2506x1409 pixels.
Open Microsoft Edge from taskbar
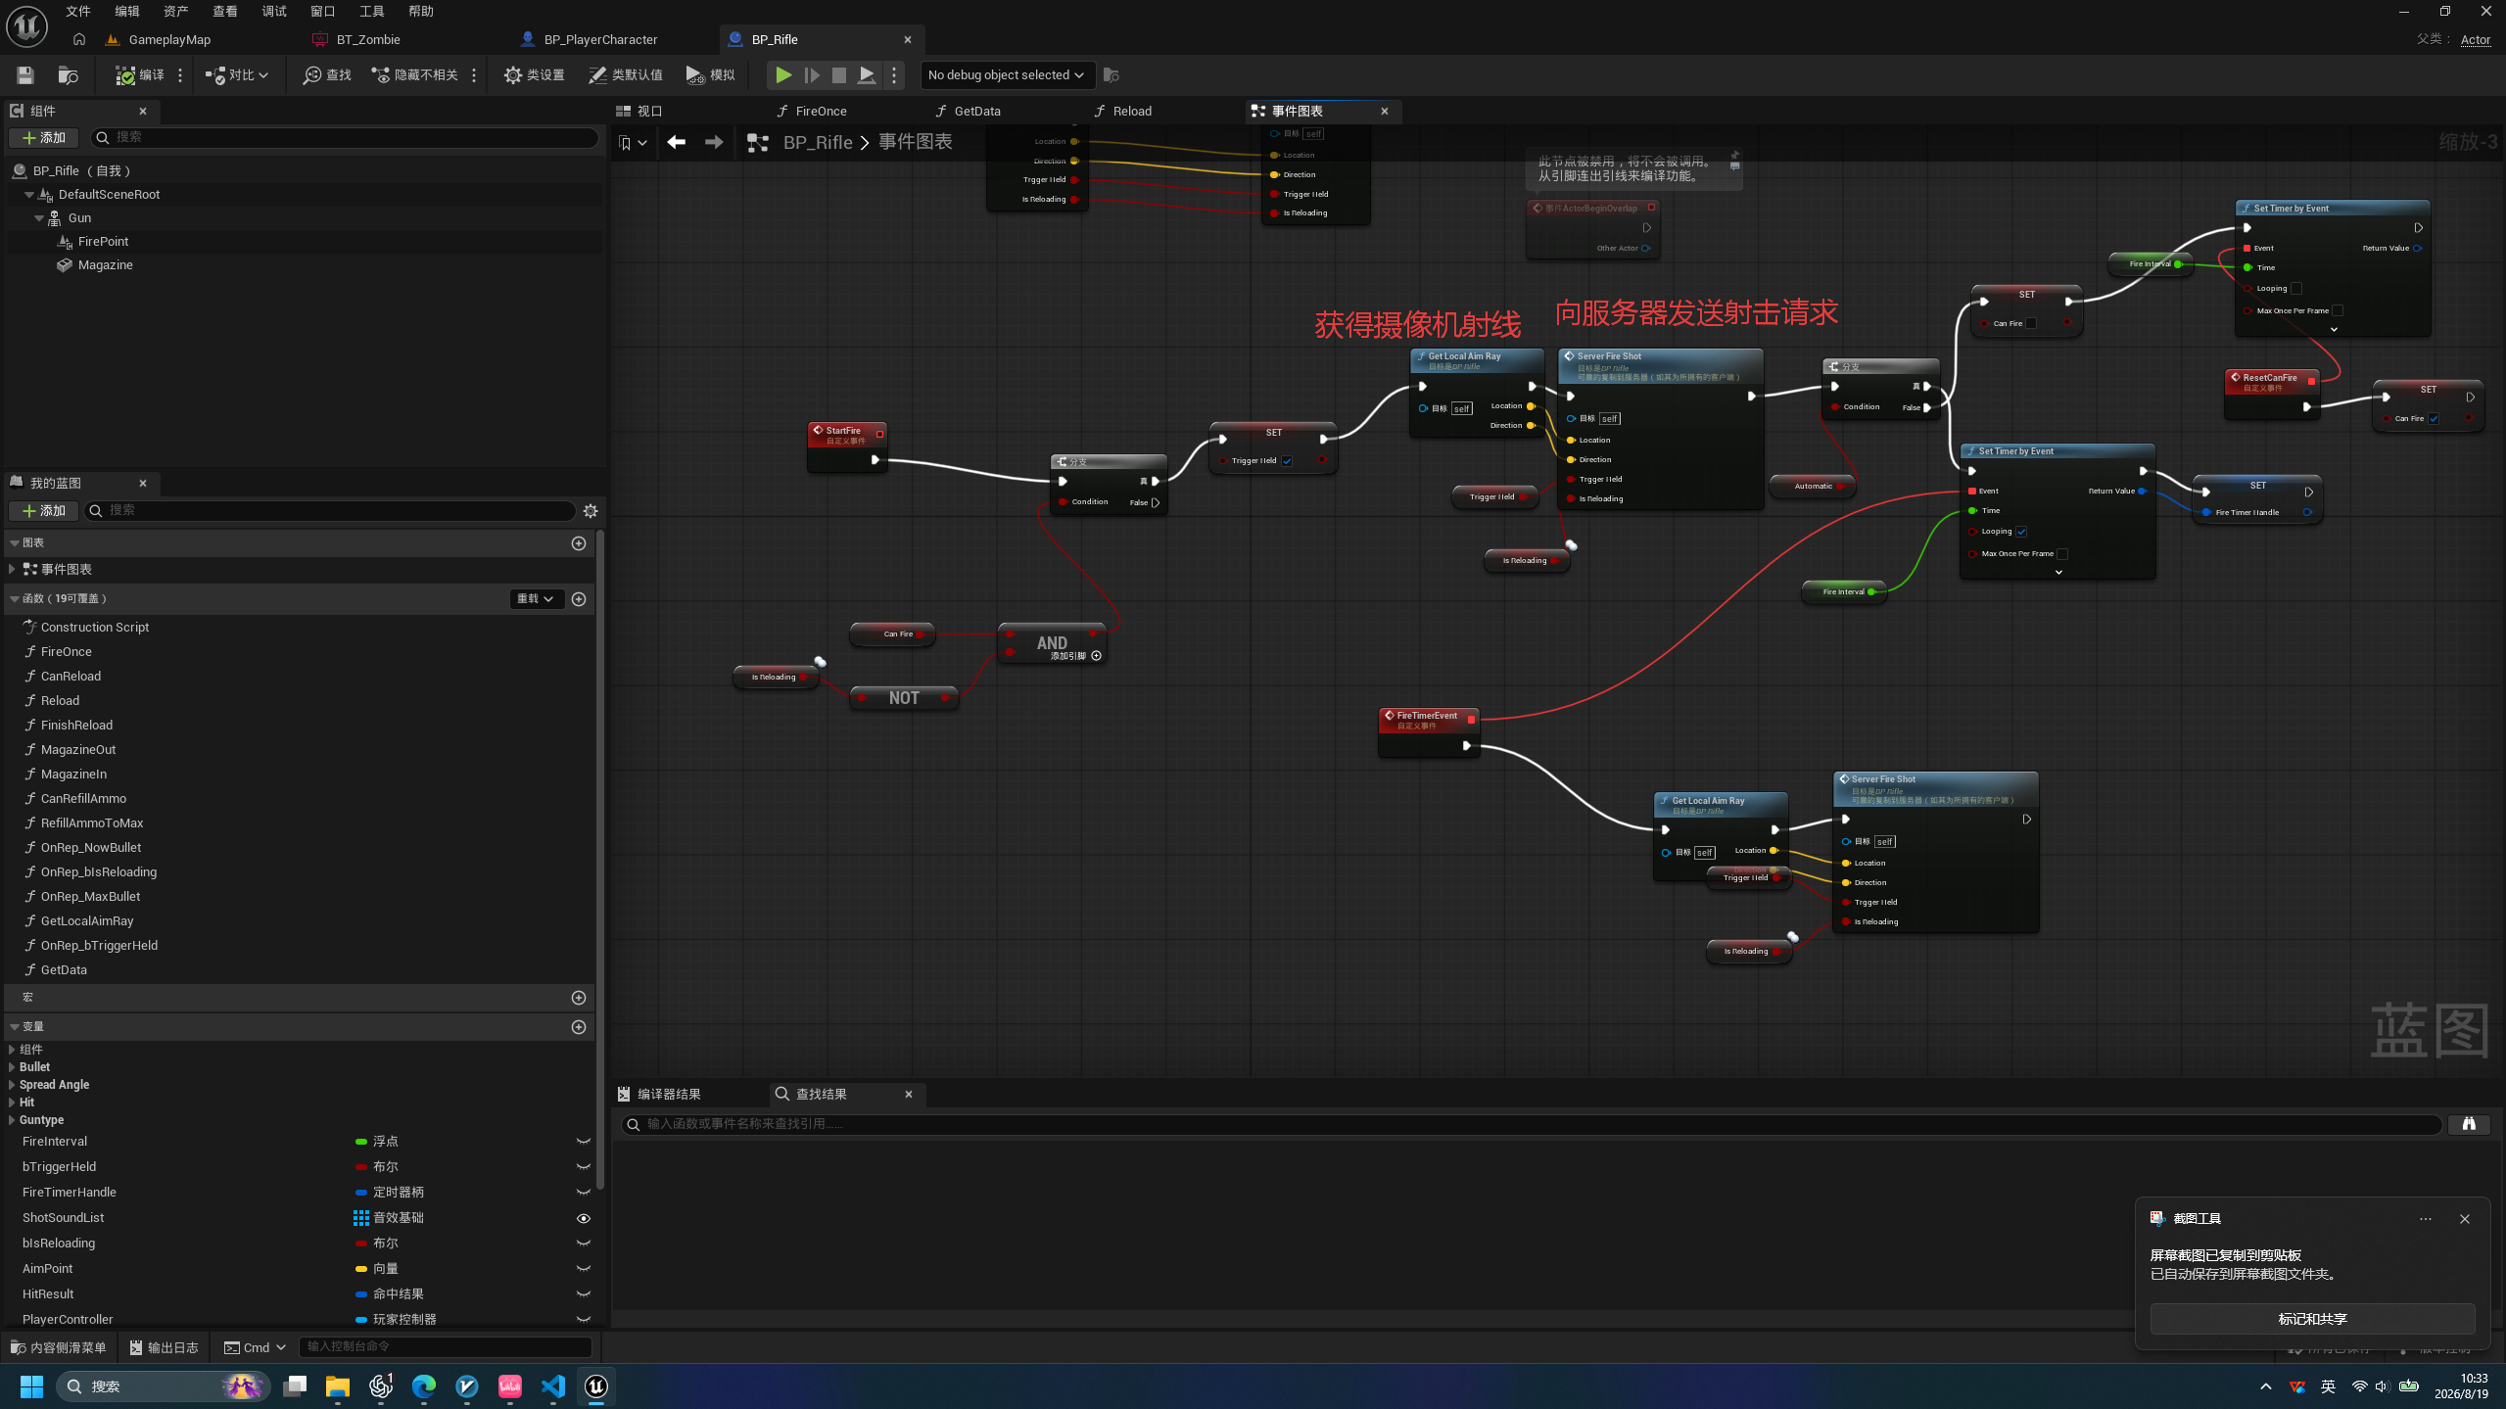click(424, 1386)
